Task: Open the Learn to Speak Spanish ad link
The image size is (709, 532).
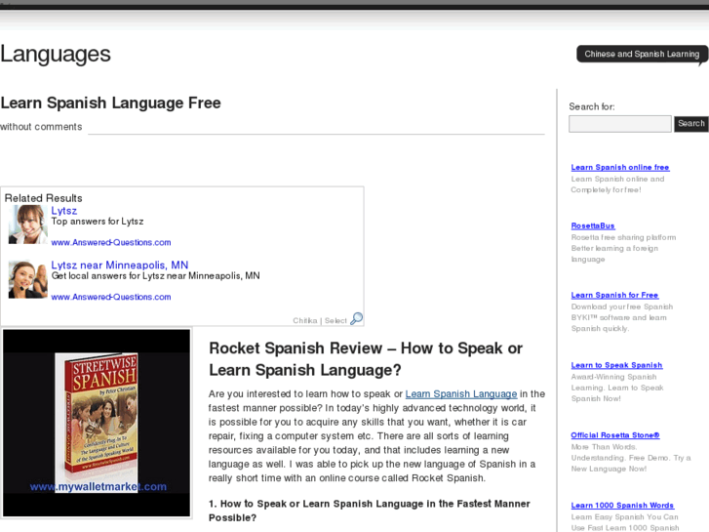Action: tap(616, 365)
